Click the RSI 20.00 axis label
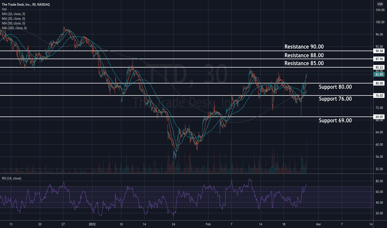This screenshot has height=228, width=387. 380,213
